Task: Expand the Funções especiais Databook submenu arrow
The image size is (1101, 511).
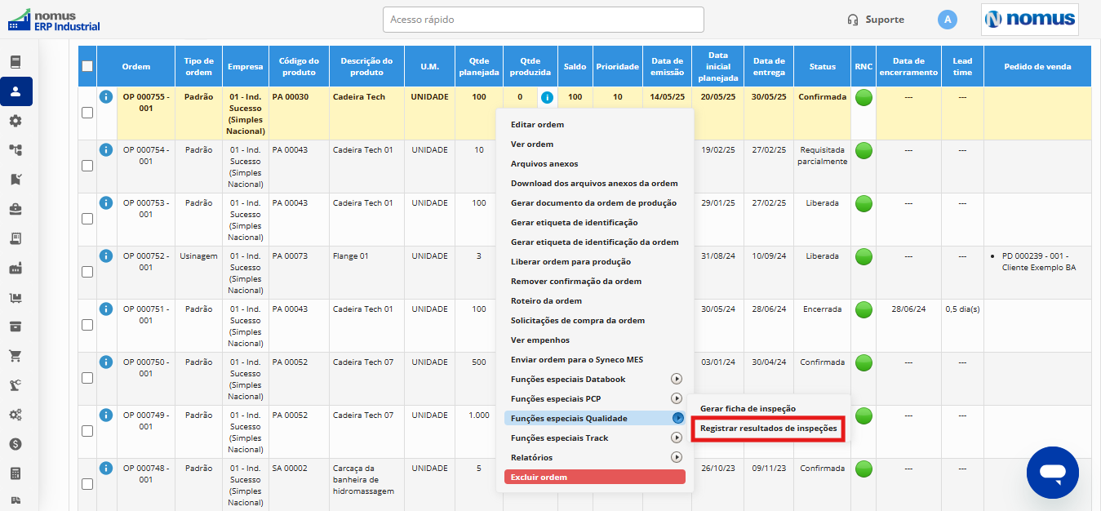Action: point(677,379)
